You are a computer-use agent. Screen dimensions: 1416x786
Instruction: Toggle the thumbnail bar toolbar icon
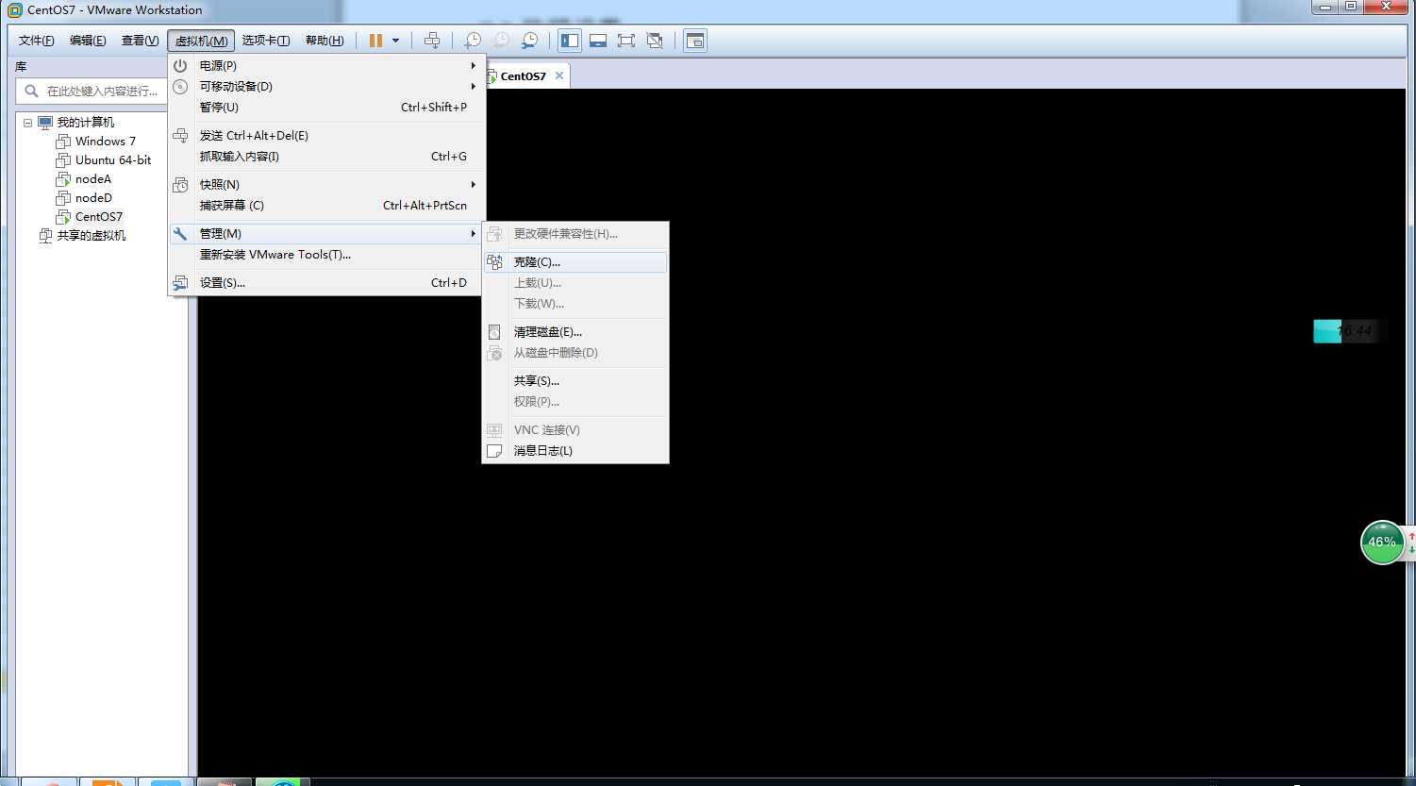(597, 41)
